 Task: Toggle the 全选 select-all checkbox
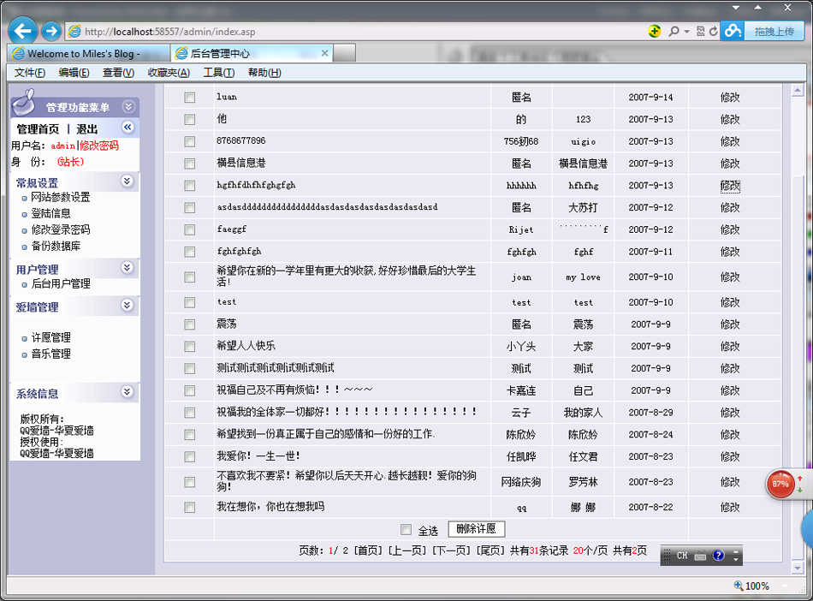[406, 529]
